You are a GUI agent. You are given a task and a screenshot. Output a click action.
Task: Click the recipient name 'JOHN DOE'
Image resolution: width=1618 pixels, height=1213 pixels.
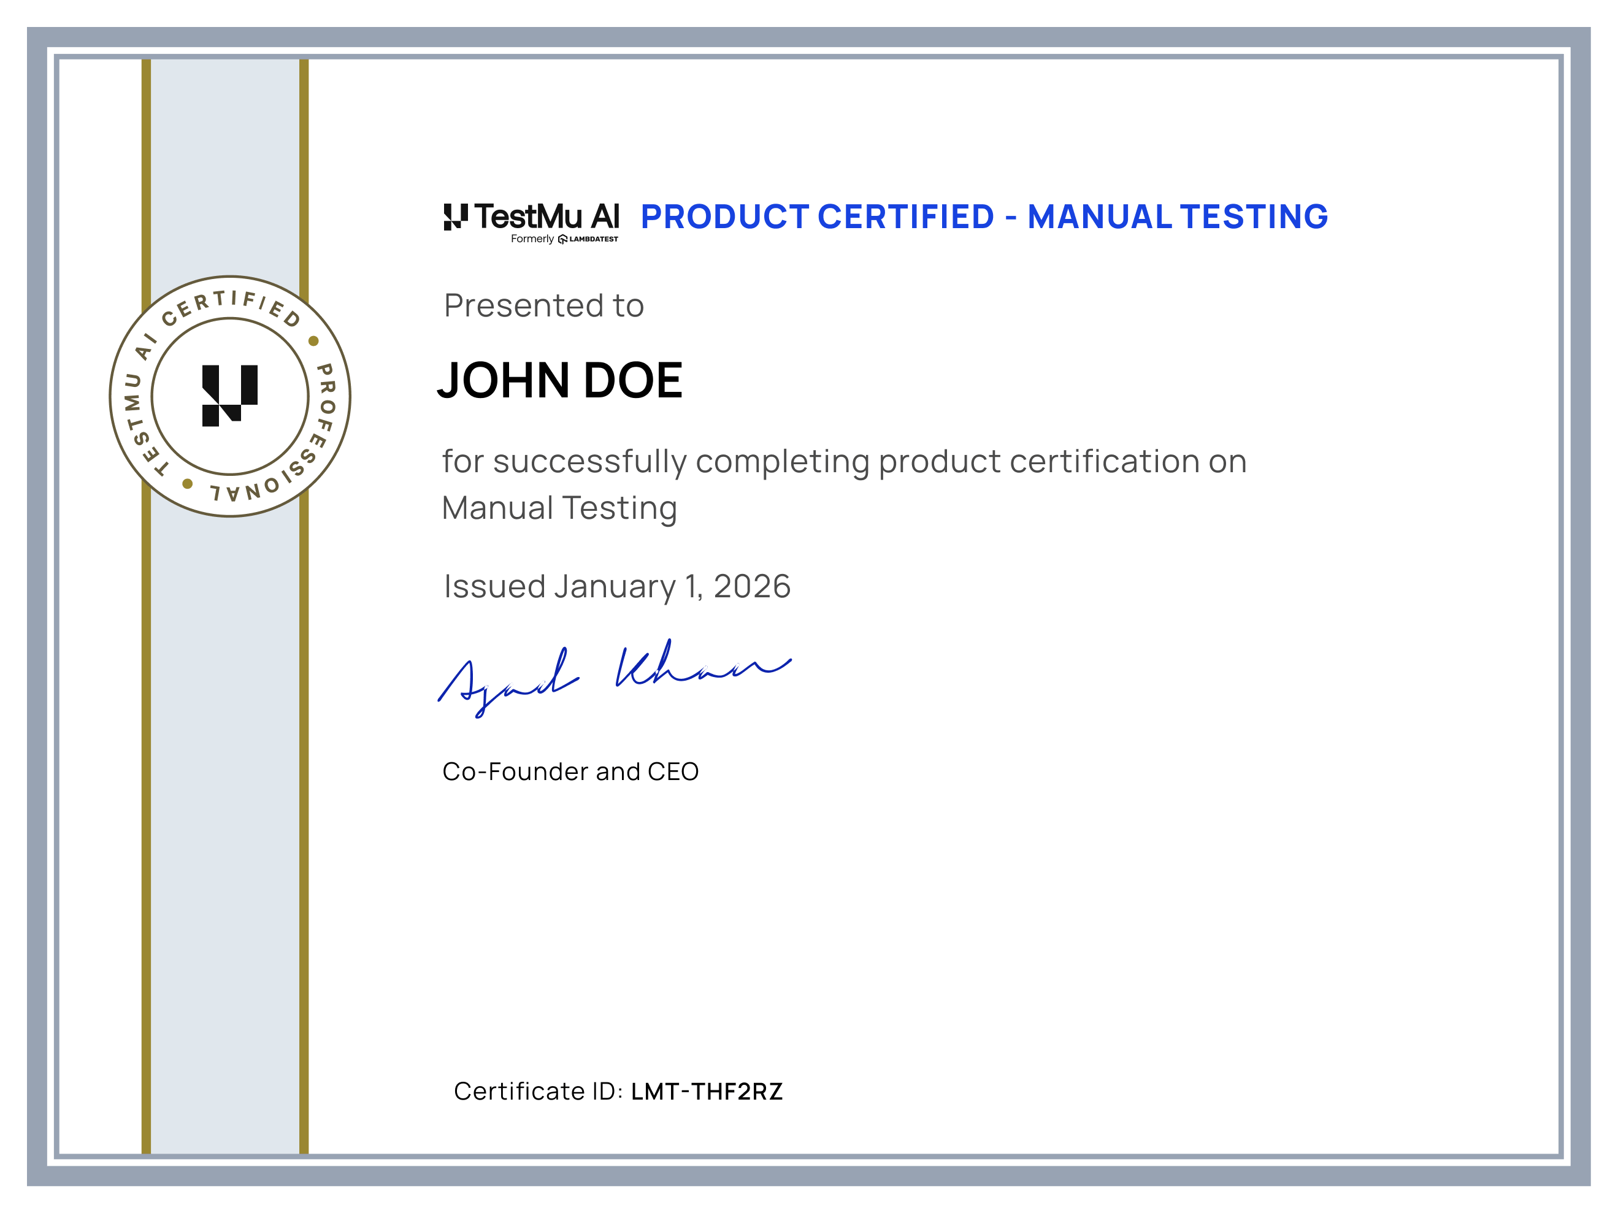coord(561,381)
